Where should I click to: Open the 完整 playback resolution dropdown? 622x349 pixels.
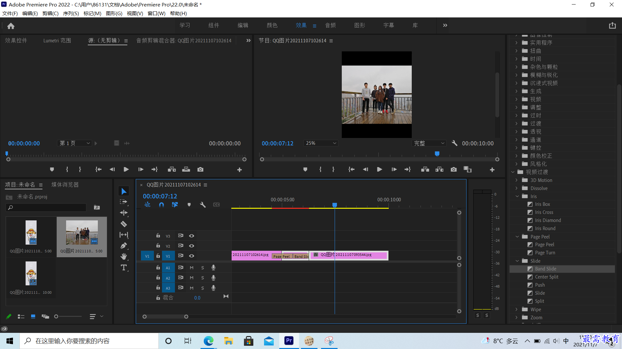pos(429,143)
